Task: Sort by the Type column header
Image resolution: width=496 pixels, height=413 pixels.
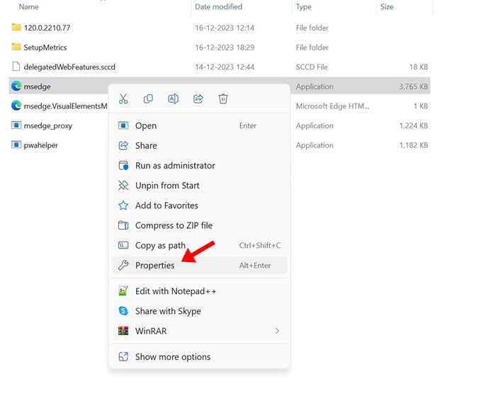Action: 303,6
